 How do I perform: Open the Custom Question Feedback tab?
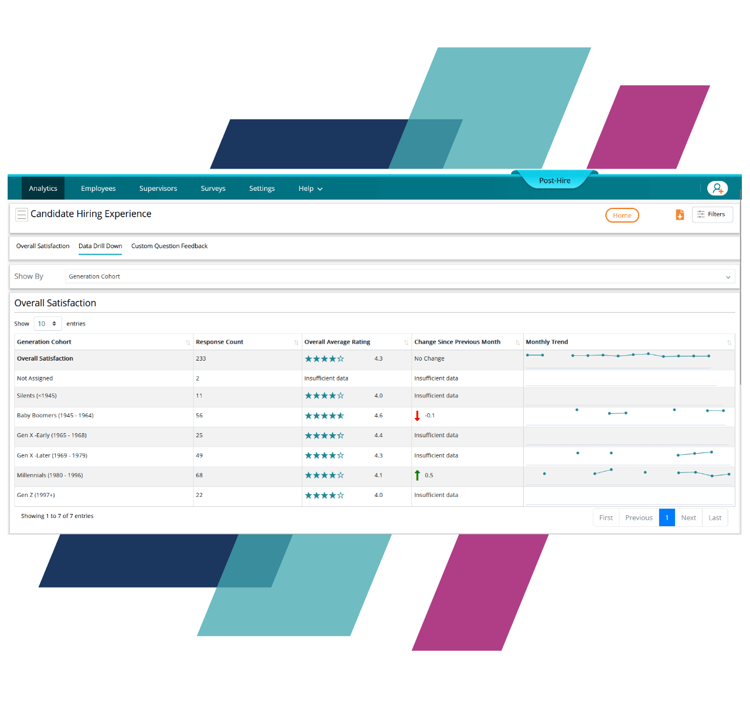click(x=169, y=246)
